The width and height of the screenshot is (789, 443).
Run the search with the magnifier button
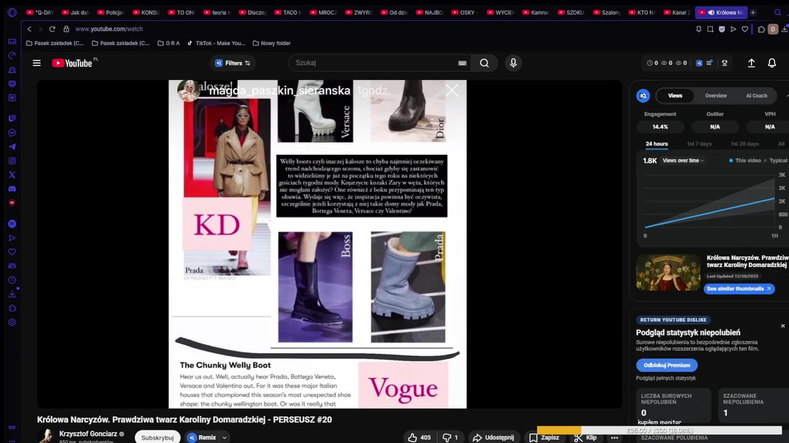[484, 63]
